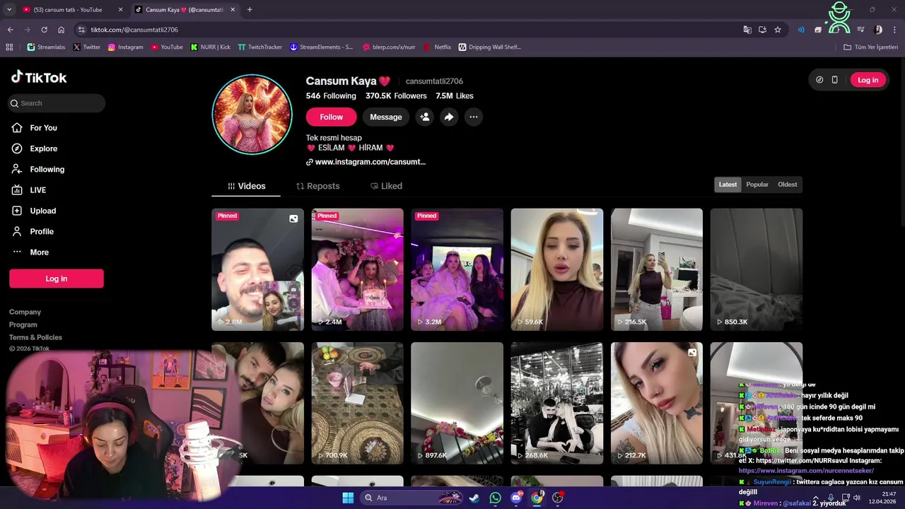Open the Program footer link

pos(23,324)
